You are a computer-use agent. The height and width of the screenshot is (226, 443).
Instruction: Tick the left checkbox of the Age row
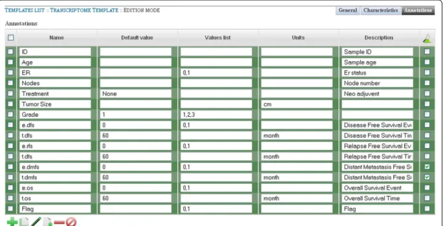click(10, 62)
